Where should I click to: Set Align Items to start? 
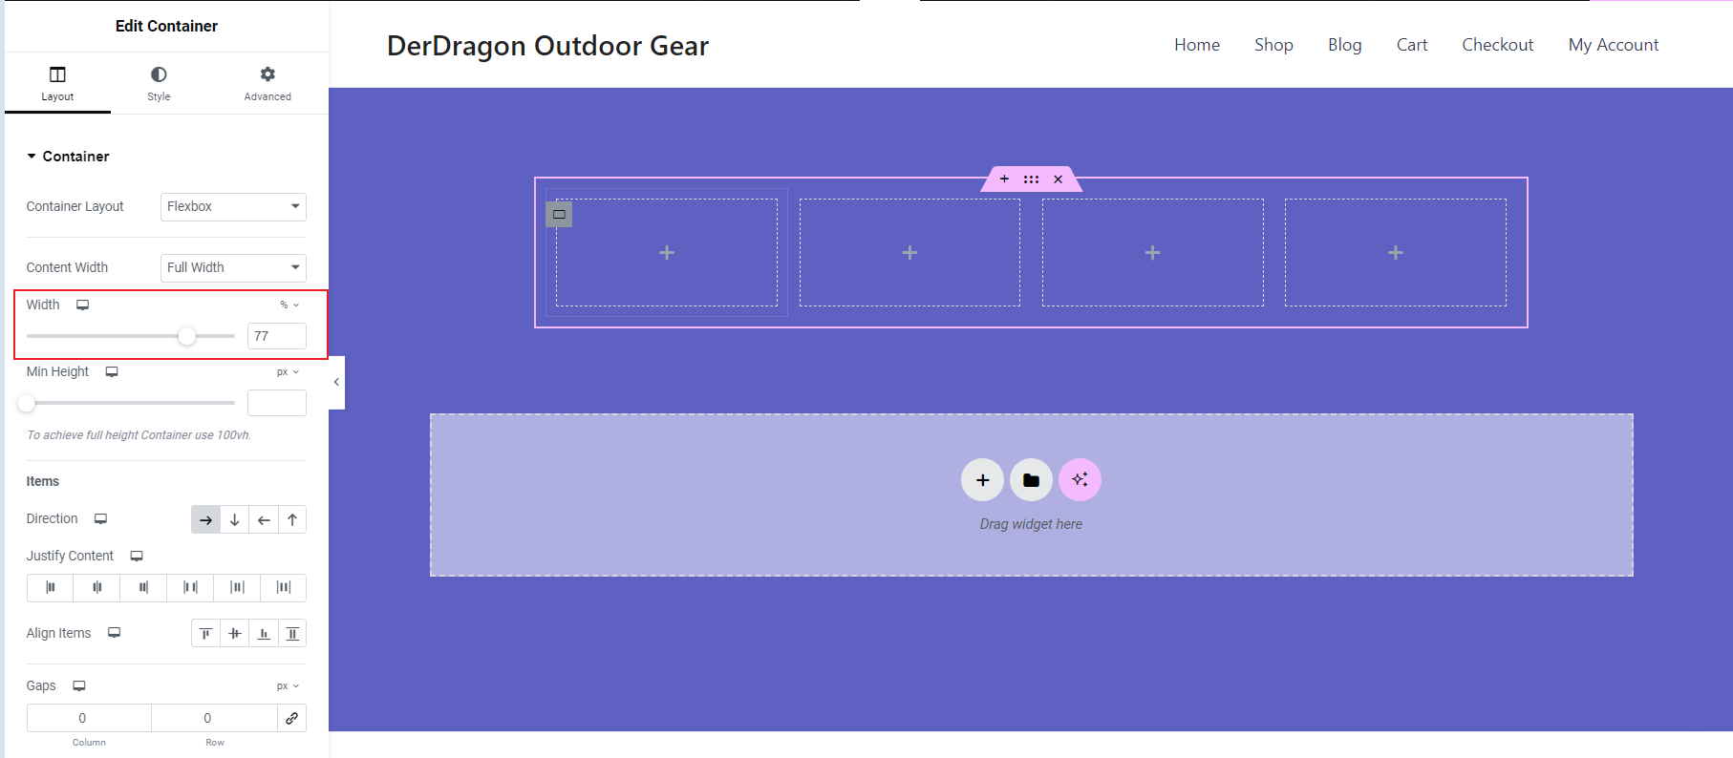tap(205, 633)
